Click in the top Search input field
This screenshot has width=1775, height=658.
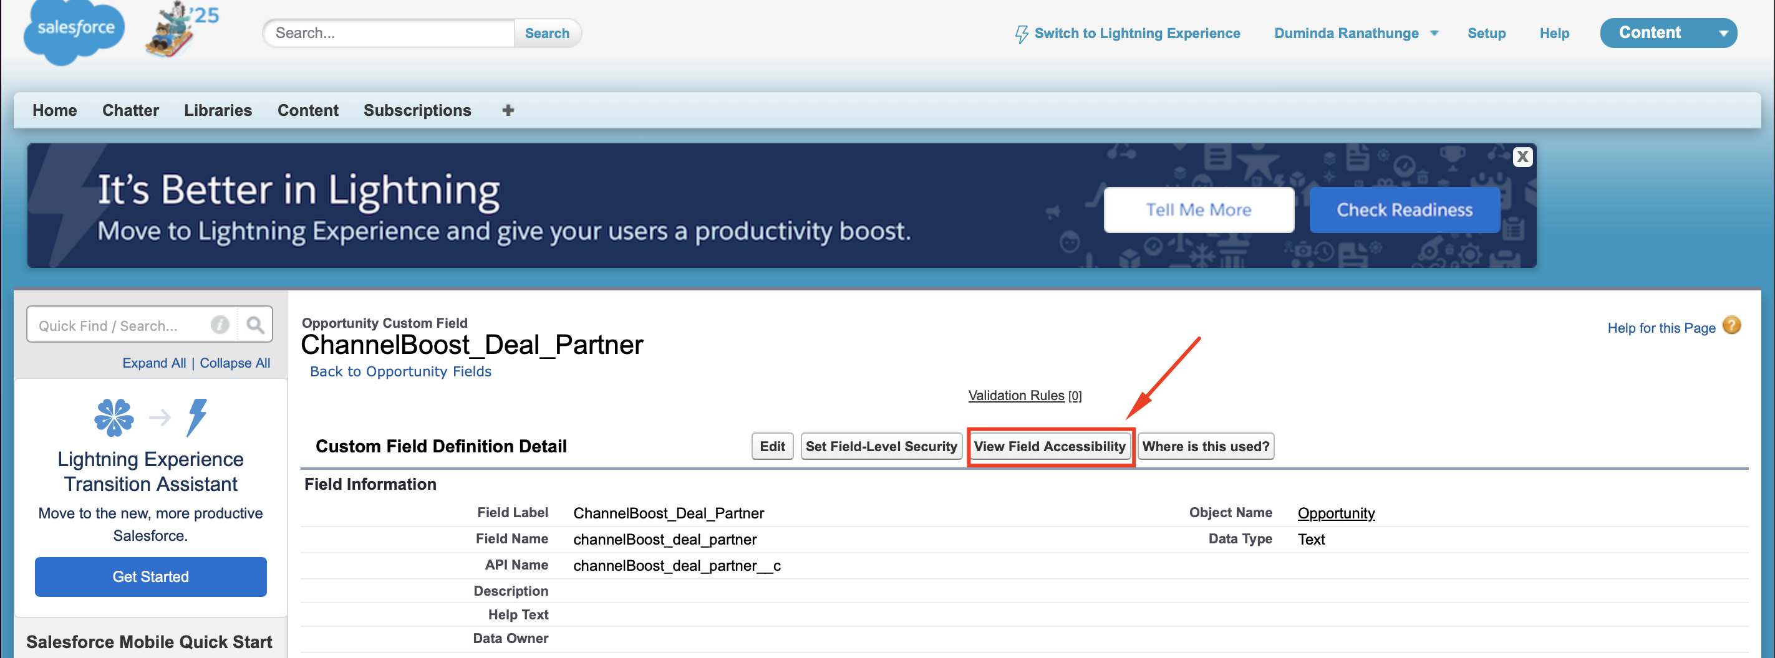tap(389, 33)
